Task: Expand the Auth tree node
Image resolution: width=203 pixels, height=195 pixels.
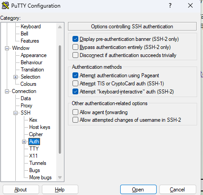Action: tap(24, 142)
